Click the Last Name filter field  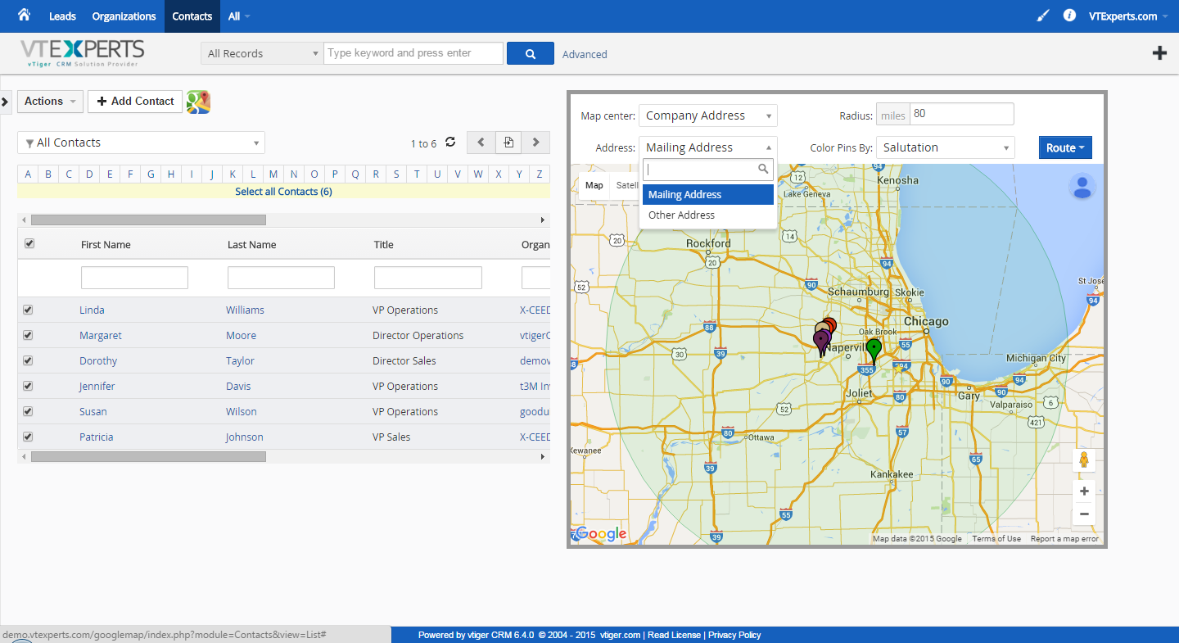(x=281, y=278)
